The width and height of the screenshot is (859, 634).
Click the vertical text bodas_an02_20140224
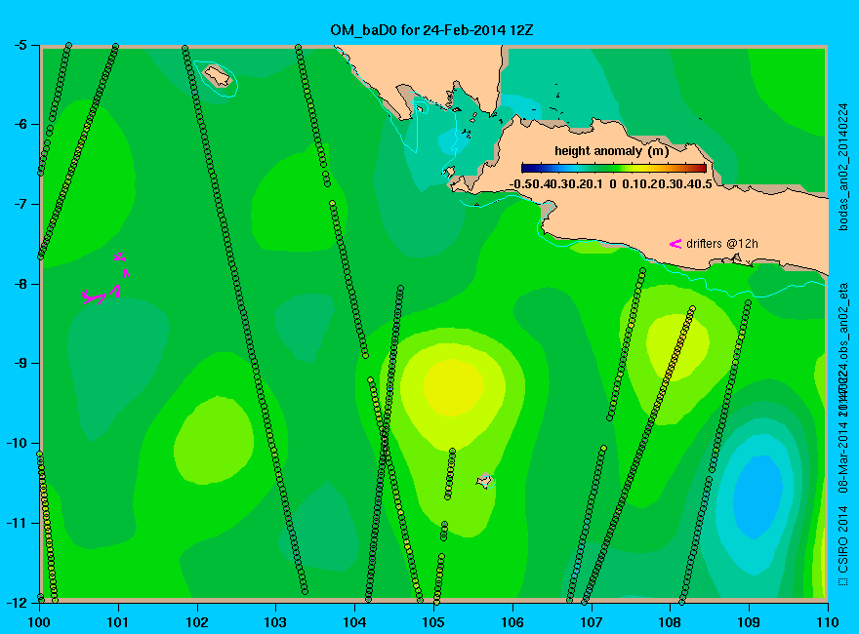tap(843, 166)
